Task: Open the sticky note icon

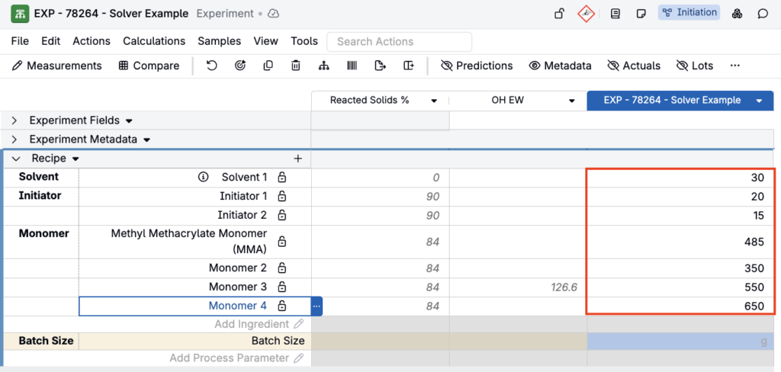Action: pos(641,14)
